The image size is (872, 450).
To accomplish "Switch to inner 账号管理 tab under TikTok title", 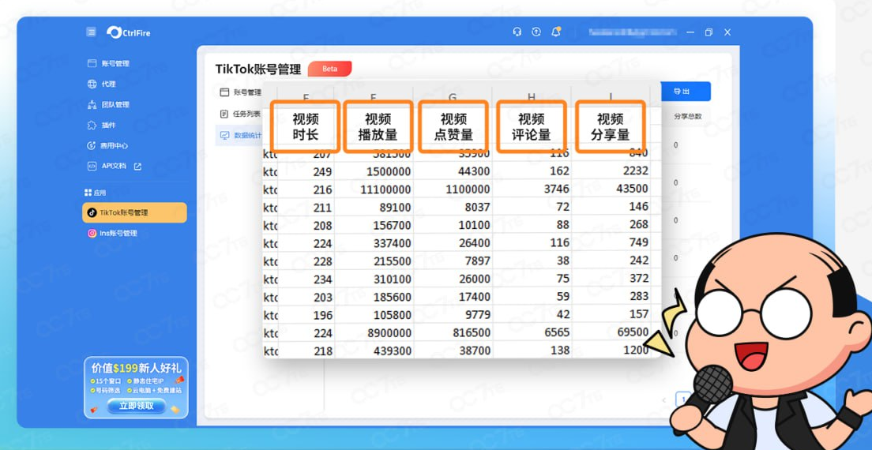I will 240,92.
